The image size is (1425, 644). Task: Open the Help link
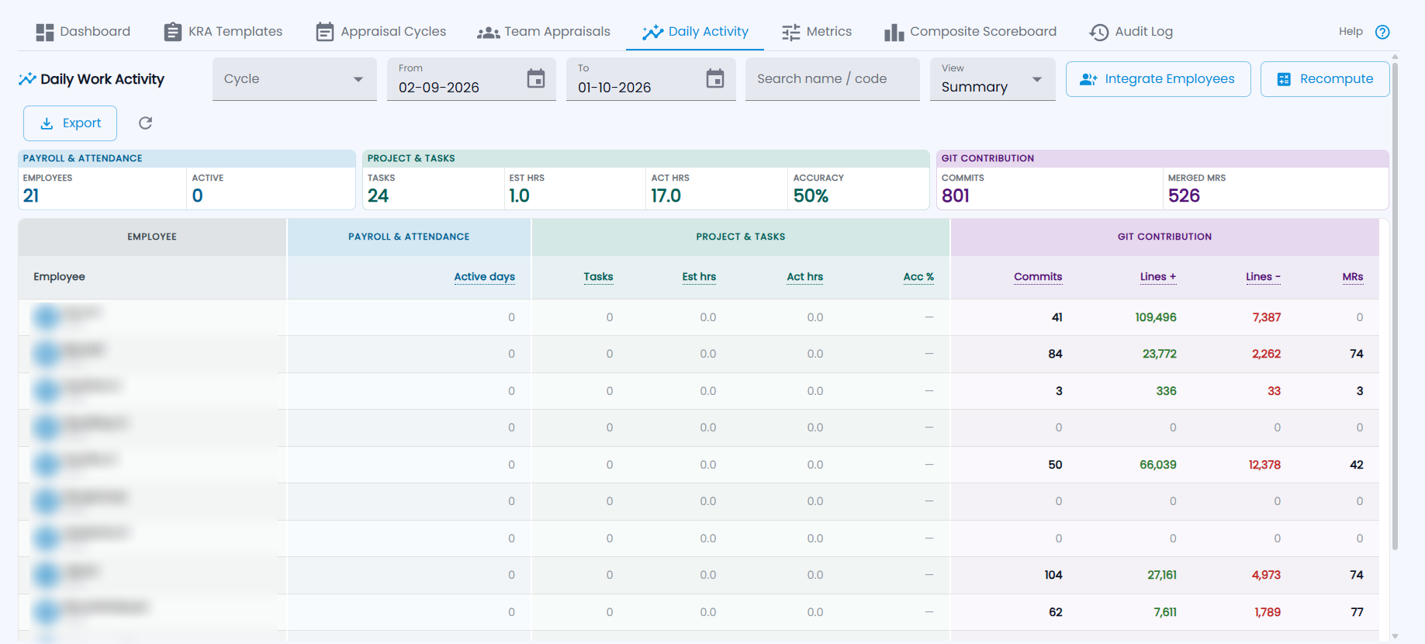pos(1351,32)
